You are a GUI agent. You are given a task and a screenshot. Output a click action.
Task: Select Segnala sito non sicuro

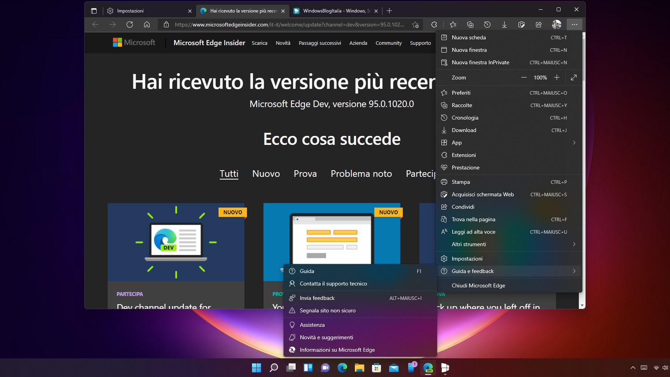click(360, 310)
